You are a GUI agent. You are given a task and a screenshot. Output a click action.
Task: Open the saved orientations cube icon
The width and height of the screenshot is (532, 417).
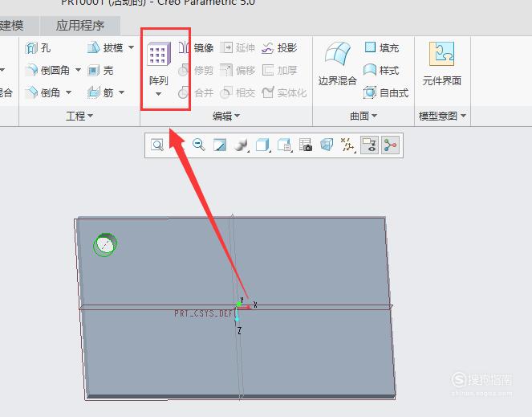pyautogui.click(x=262, y=145)
